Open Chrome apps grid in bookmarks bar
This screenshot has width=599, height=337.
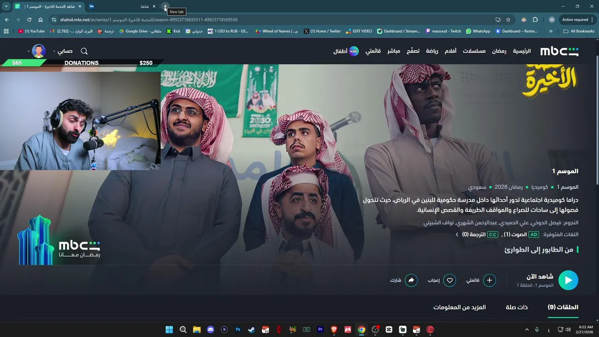6,31
